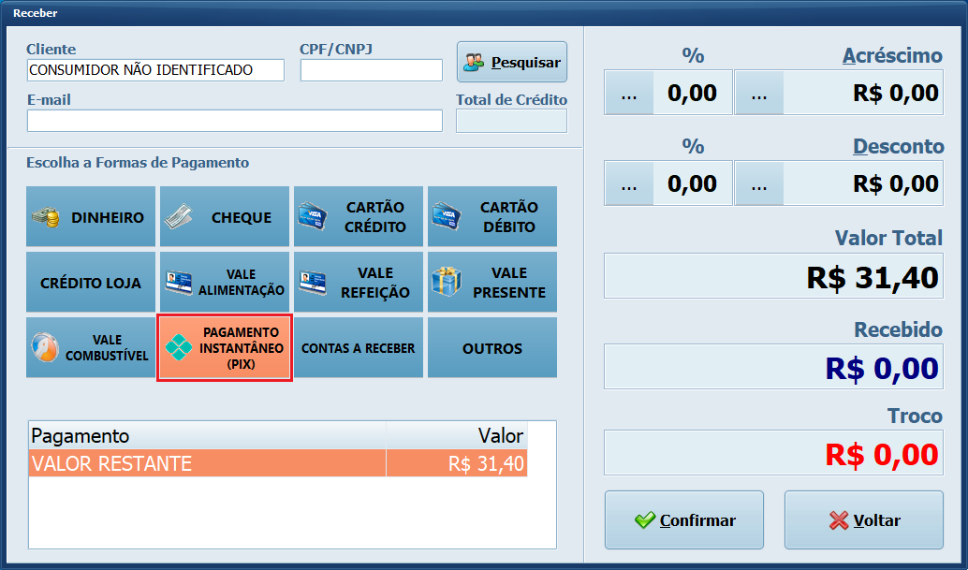The width and height of the screenshot is (968, 570).
Task: Select the CRÉDITO LOJA payment method
Action: point(91,282)
